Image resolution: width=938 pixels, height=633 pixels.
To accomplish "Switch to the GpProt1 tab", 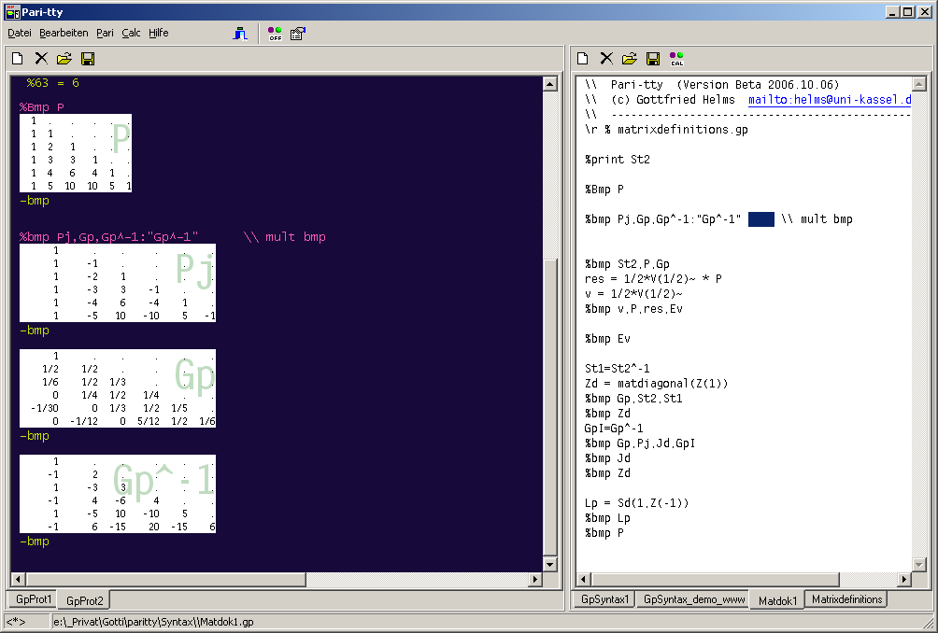I will click(x=34, y=598).
